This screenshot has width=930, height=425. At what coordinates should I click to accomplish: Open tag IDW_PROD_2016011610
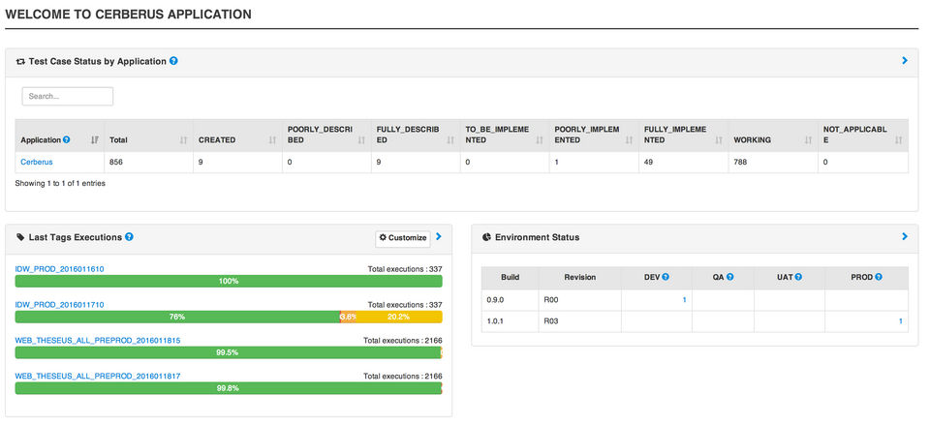click(x=59, y=268)
